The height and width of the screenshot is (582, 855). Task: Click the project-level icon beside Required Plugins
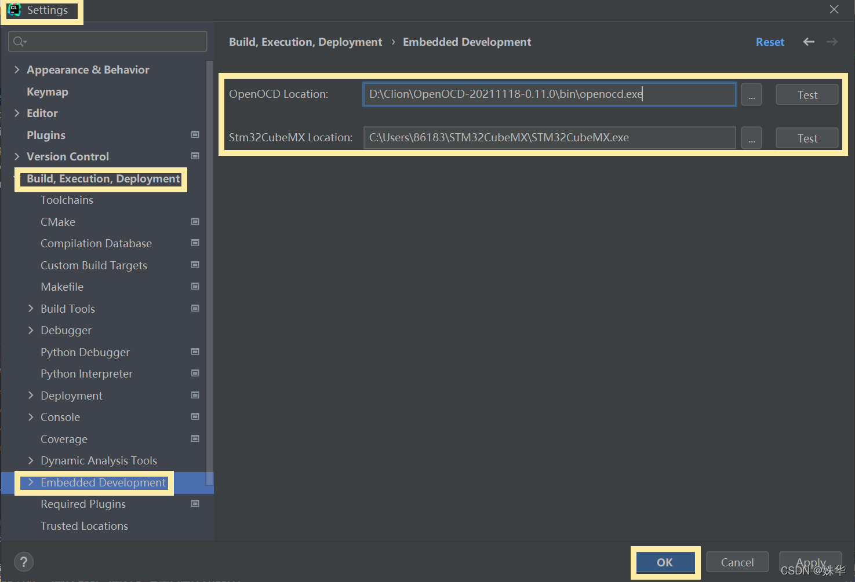195,503
